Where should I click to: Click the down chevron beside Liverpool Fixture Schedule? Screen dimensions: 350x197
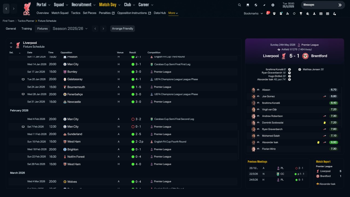[11, 47]
